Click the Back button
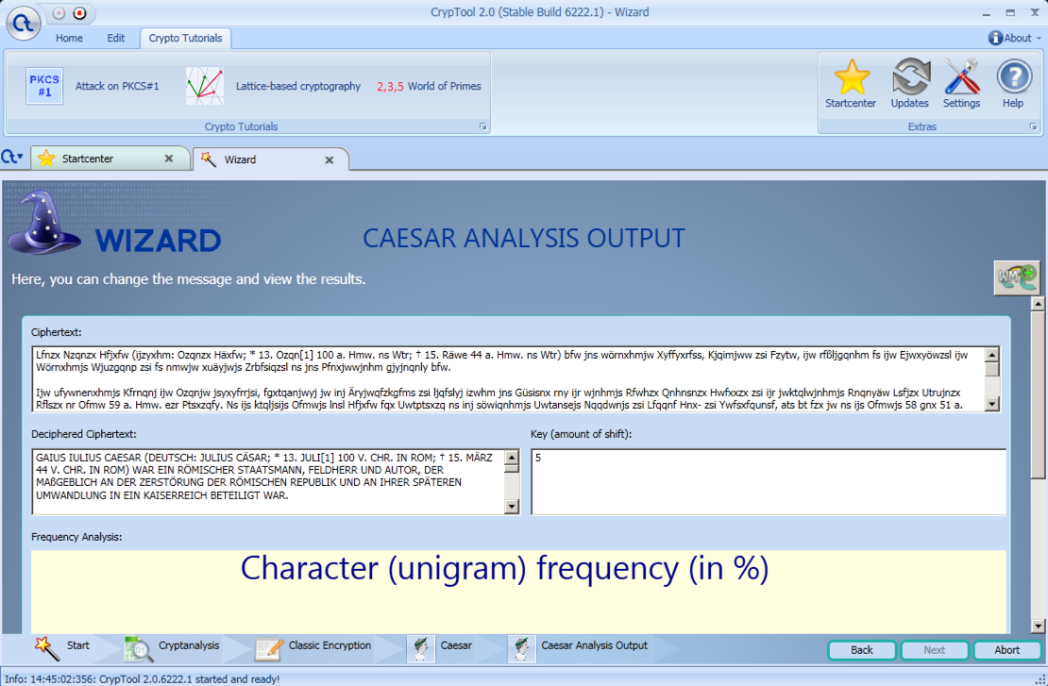Image resolution: width=1048 pixels, height=686 pixels. pyautogui.click(x=861, y=650)
